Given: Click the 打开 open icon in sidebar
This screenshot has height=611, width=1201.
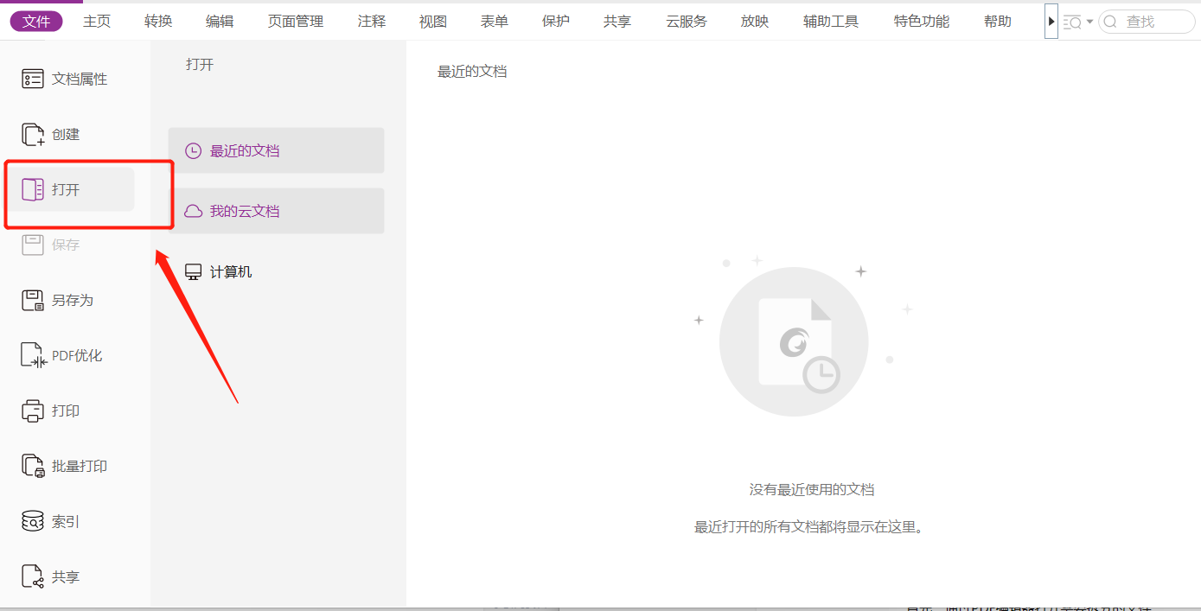Looking at the screenshot, I should [33, 189].
